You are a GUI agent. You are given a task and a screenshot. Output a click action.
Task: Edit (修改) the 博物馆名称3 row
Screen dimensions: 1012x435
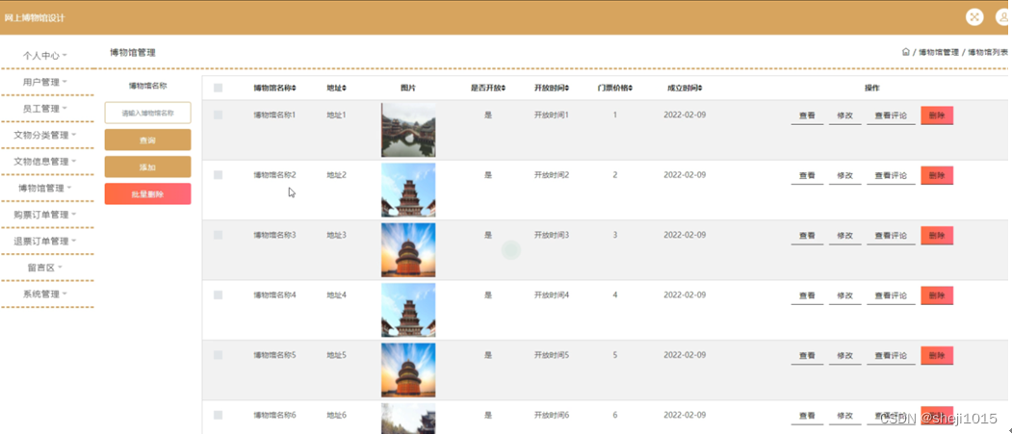coord(844,236)
